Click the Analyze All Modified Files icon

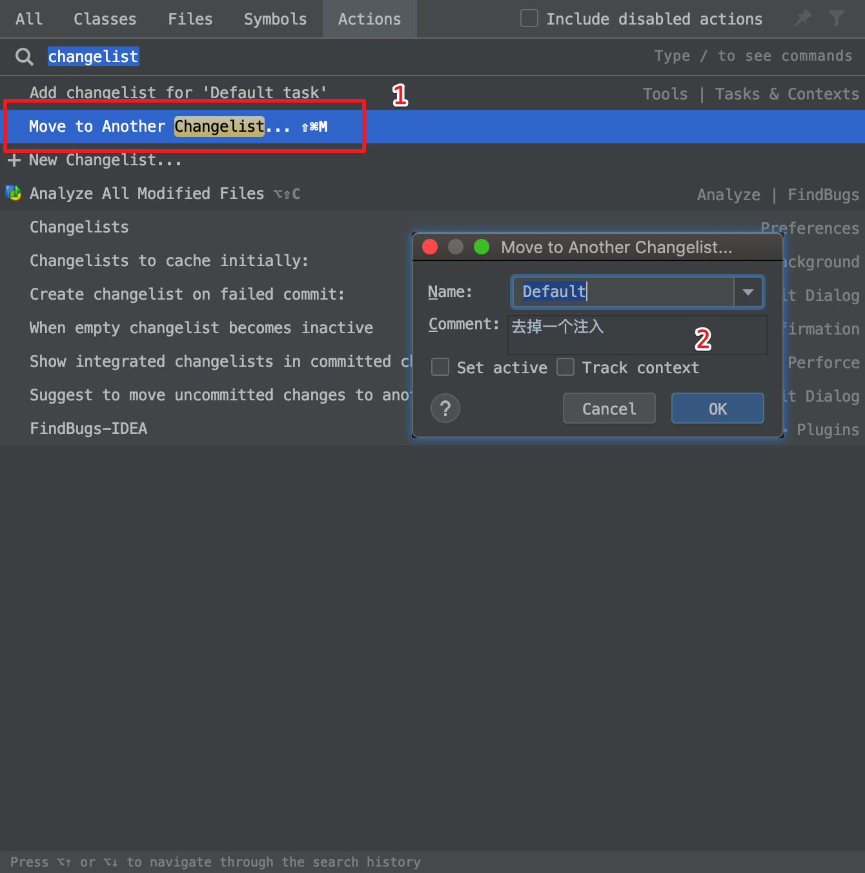13,193
